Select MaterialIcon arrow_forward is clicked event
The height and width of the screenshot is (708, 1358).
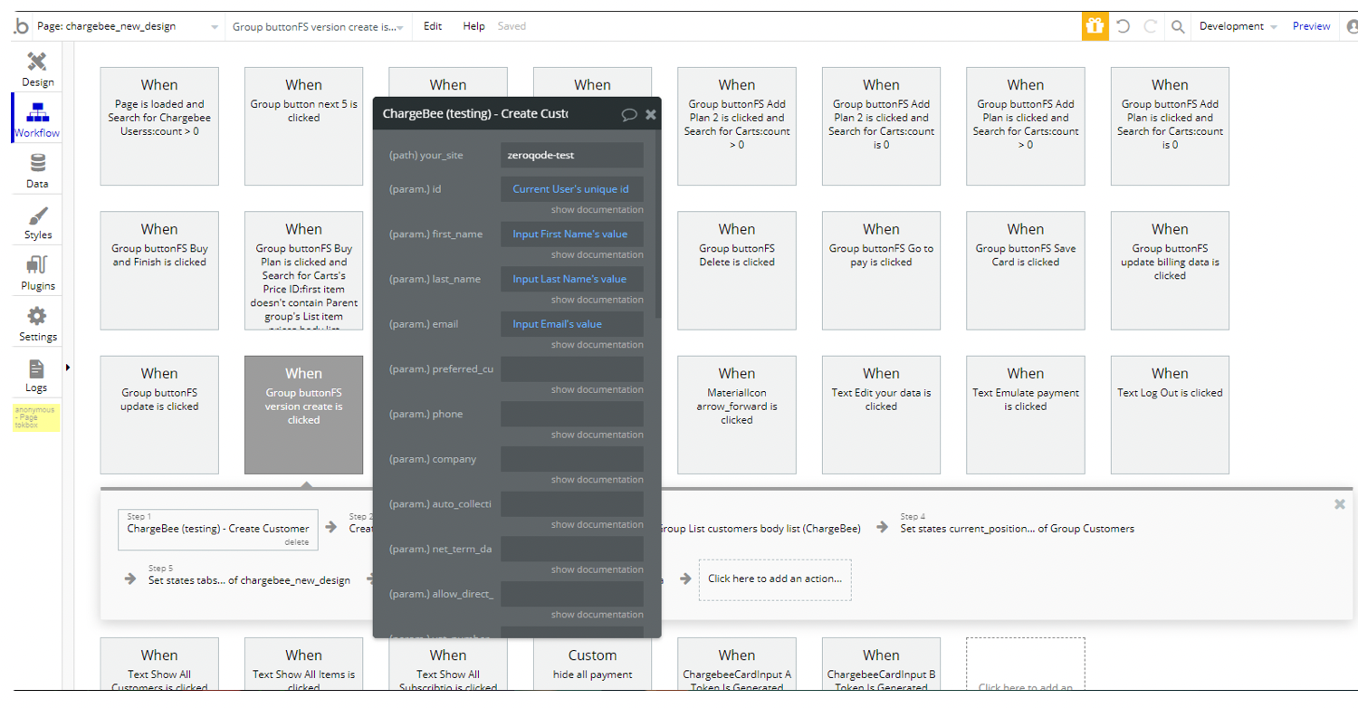click(x=737, y=415)
